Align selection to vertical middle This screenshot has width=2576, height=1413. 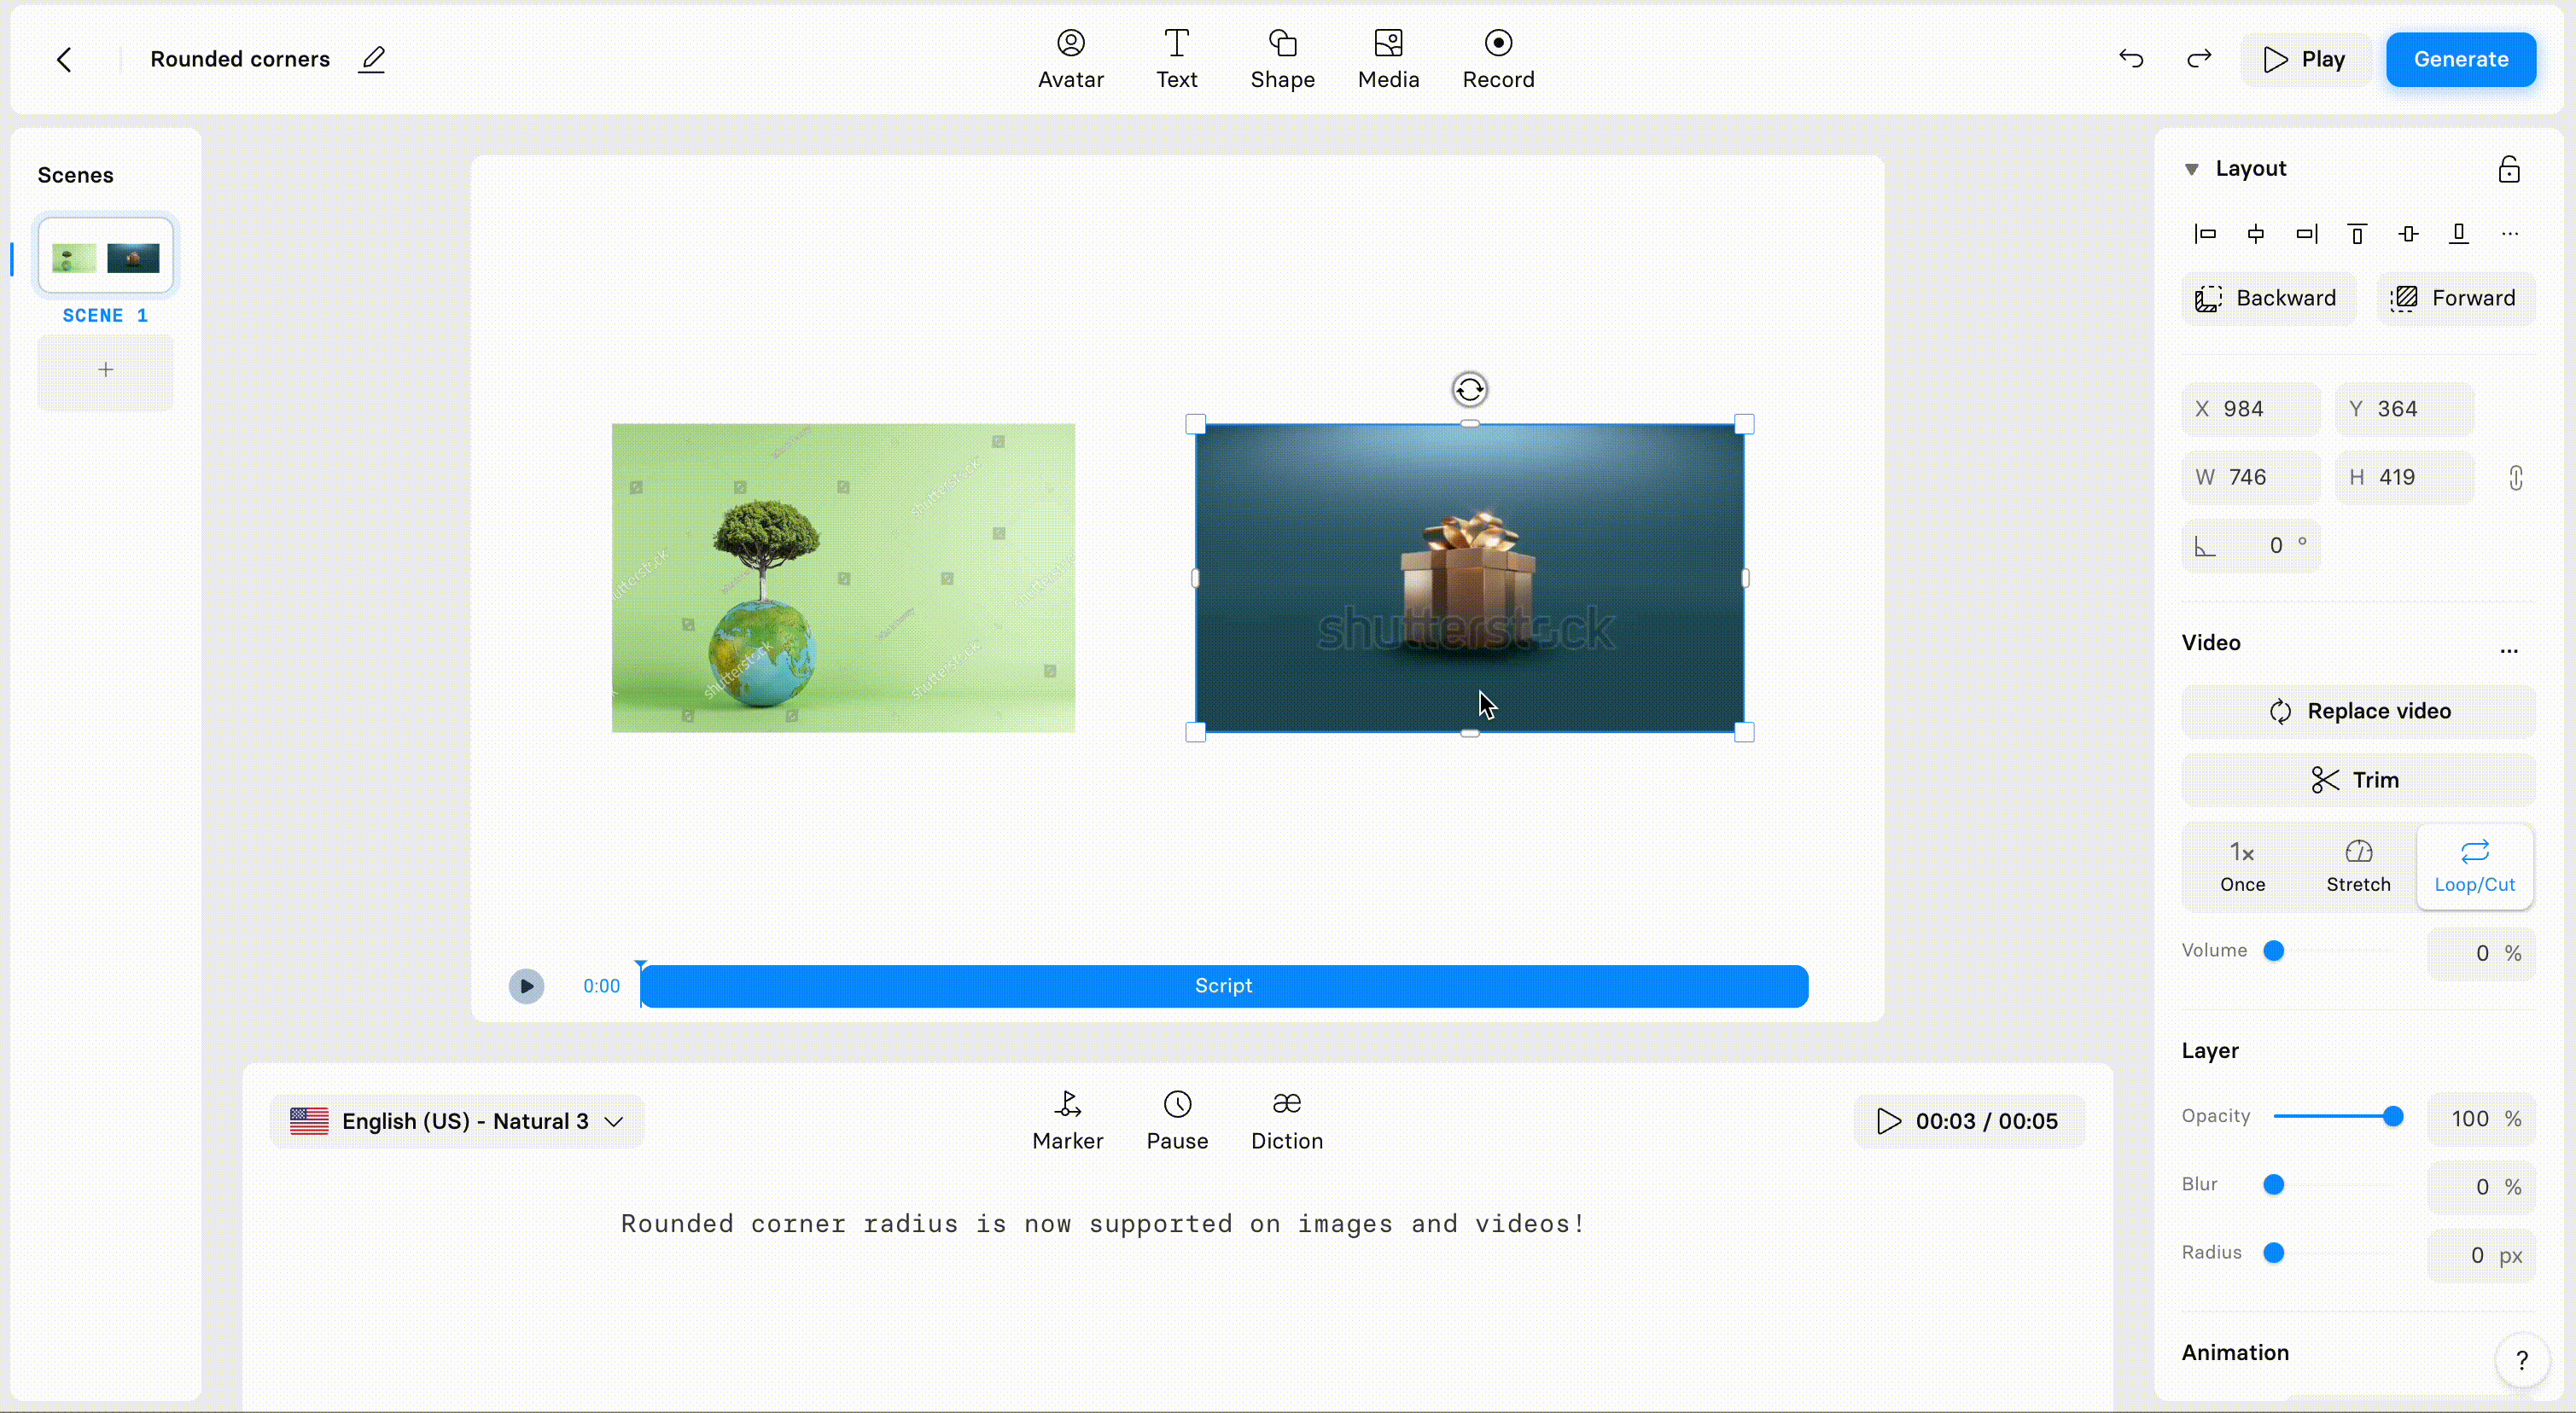point(2408,234)
